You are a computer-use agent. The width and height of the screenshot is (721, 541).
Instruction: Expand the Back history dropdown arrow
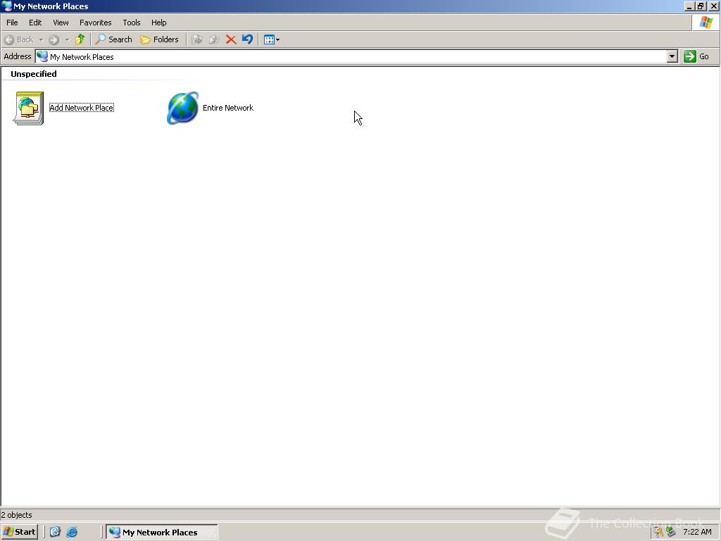coord(41,39)
